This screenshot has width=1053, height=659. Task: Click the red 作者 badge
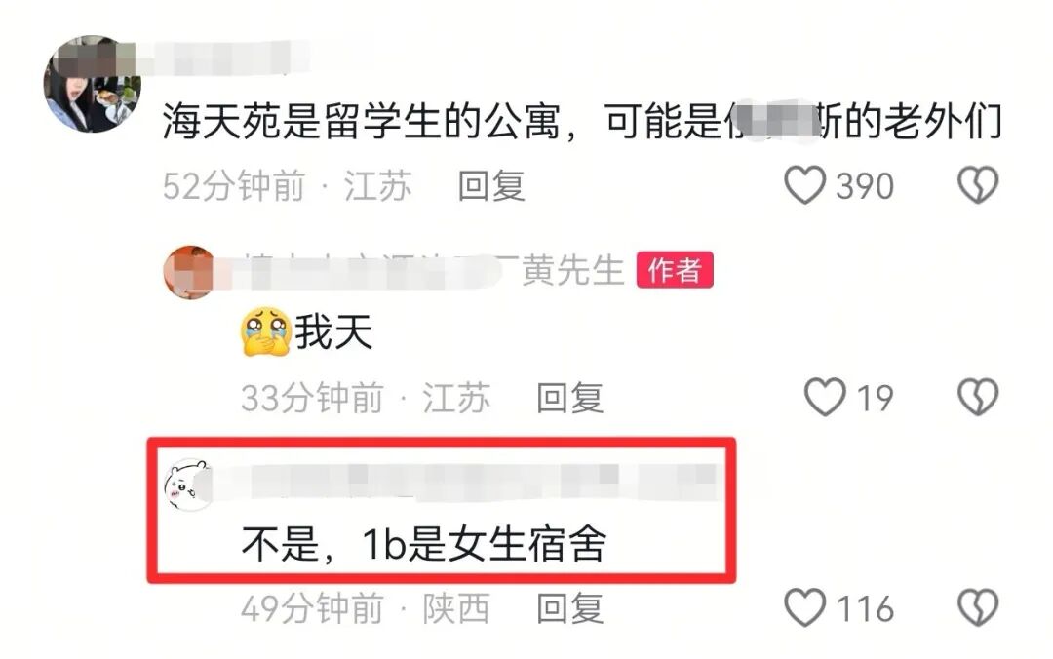(x=675, y=270)
